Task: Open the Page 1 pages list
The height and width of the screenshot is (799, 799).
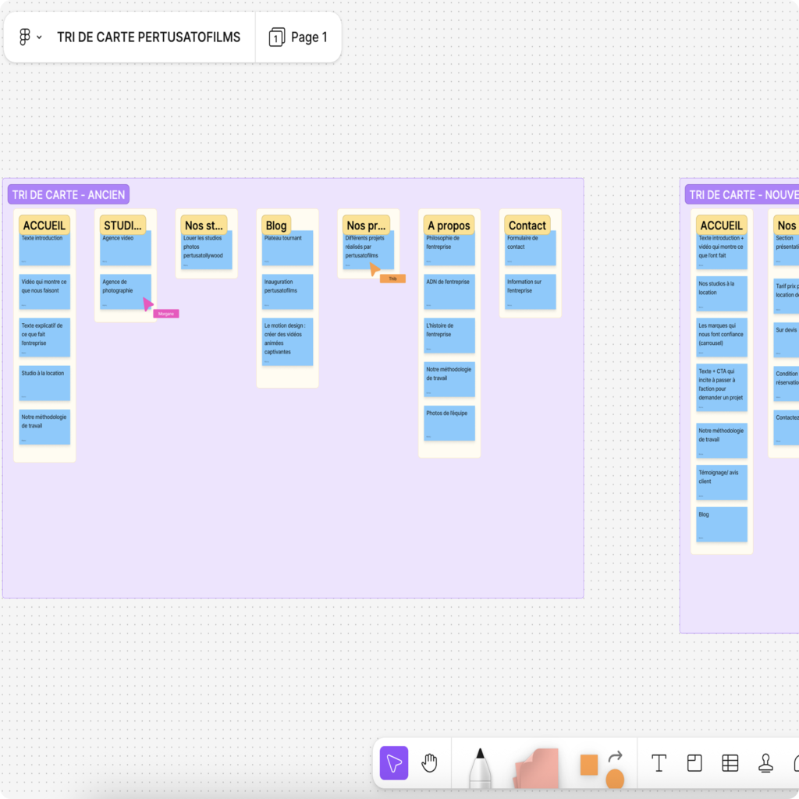Action: pyautogui.click(x=298, y=37)
